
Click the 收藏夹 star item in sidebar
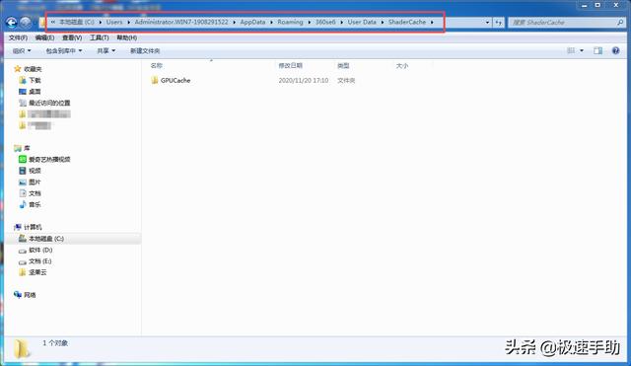[x=28, y=69]
